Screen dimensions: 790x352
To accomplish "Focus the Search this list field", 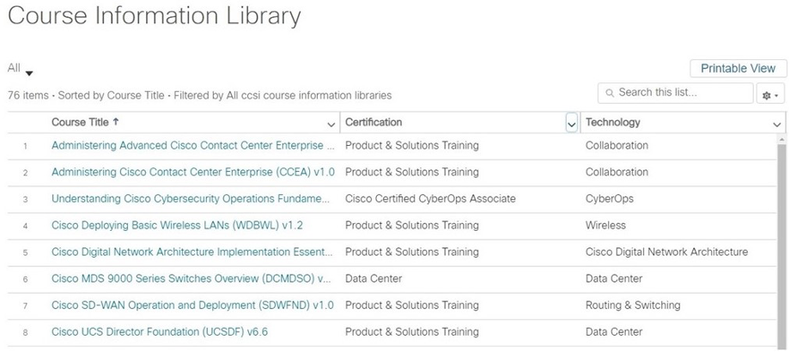I will pos(675,94).
